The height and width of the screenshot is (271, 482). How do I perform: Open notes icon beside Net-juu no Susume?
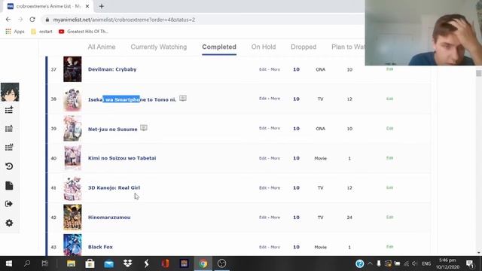[144, 128]
